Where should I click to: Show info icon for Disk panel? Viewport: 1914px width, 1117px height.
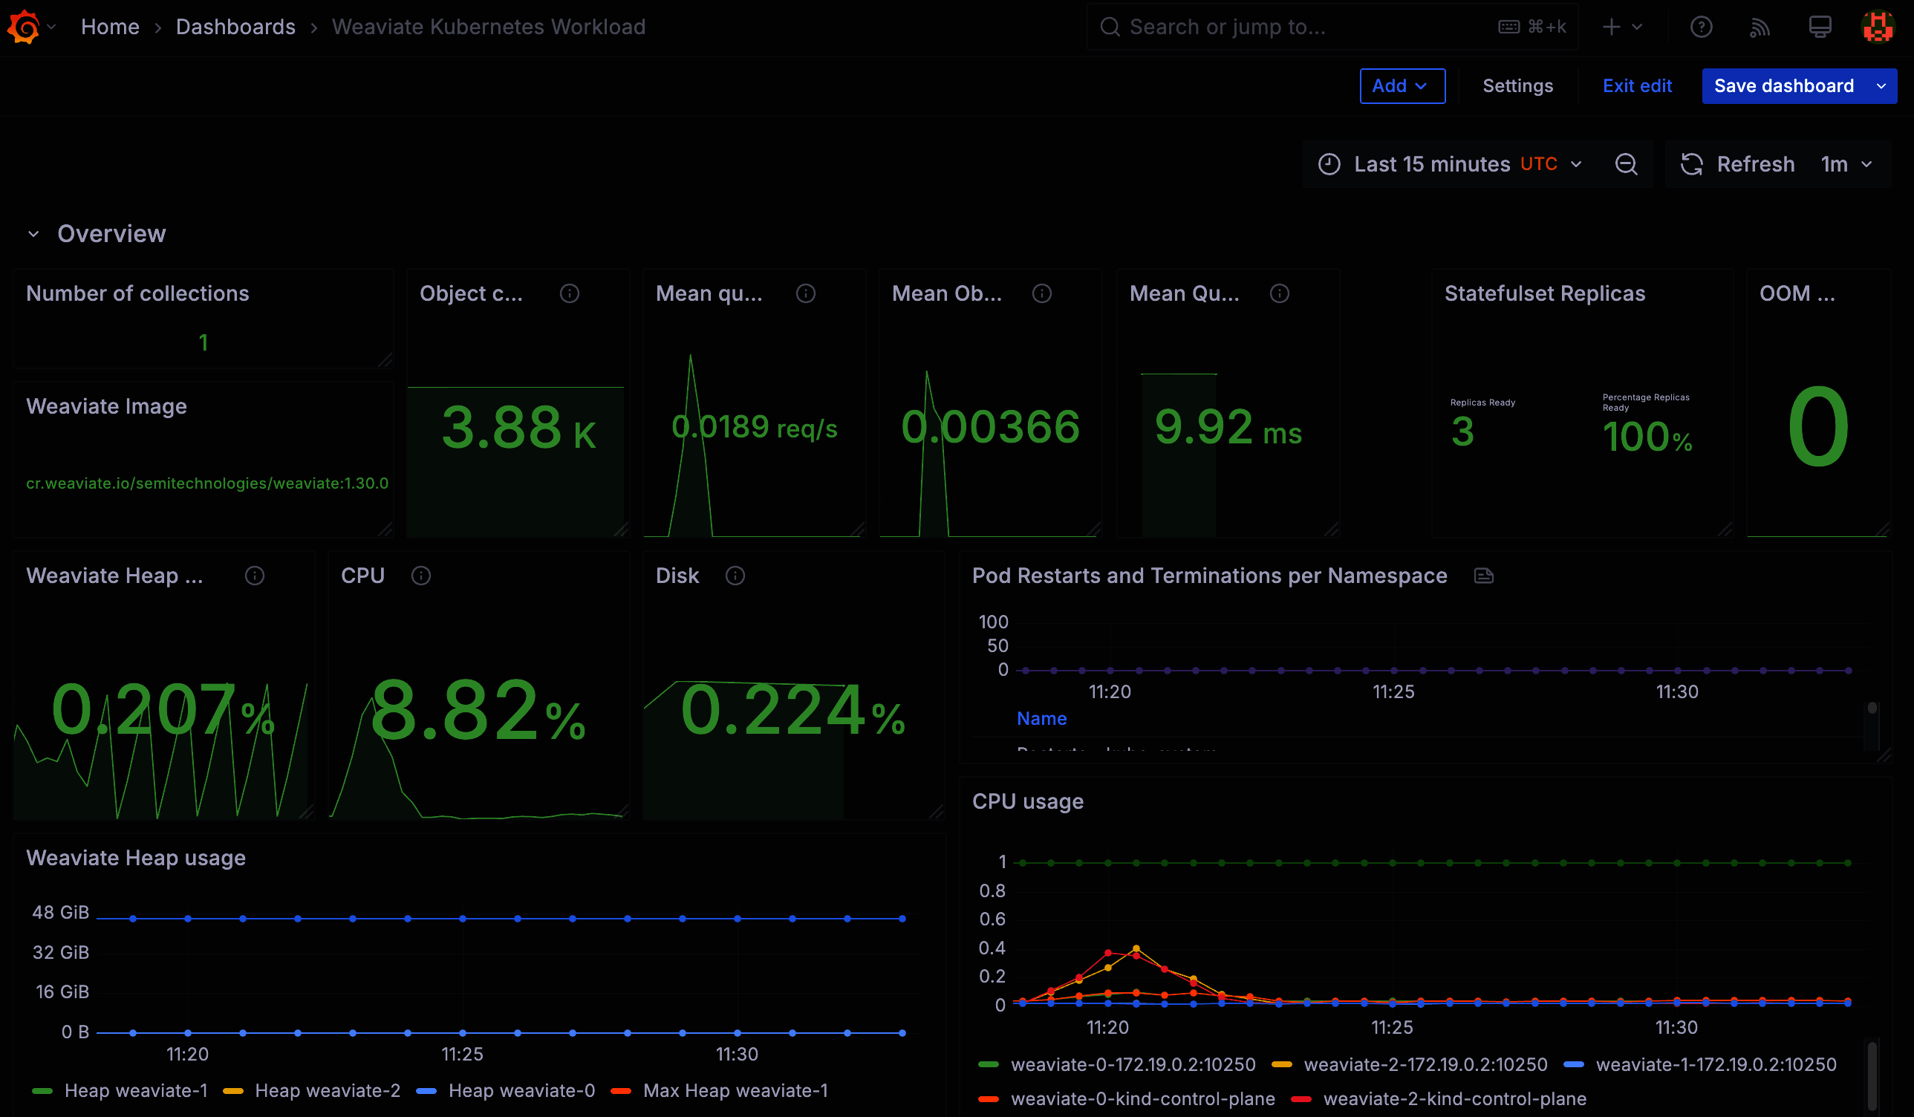(735, 576)
